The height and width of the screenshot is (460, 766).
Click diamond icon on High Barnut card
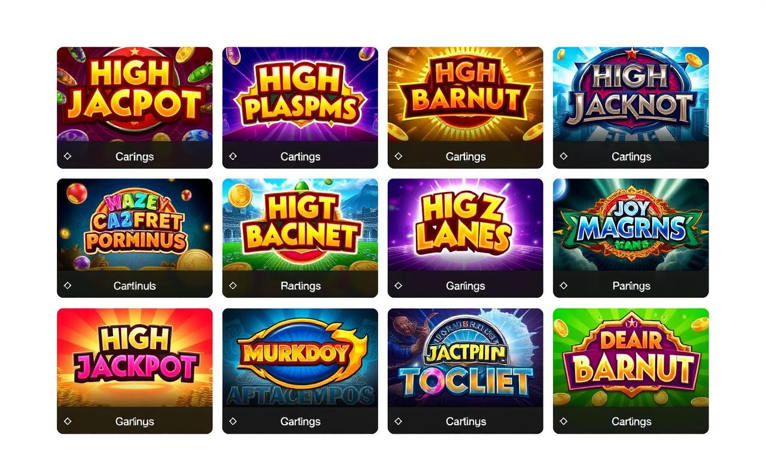point(398,156)
